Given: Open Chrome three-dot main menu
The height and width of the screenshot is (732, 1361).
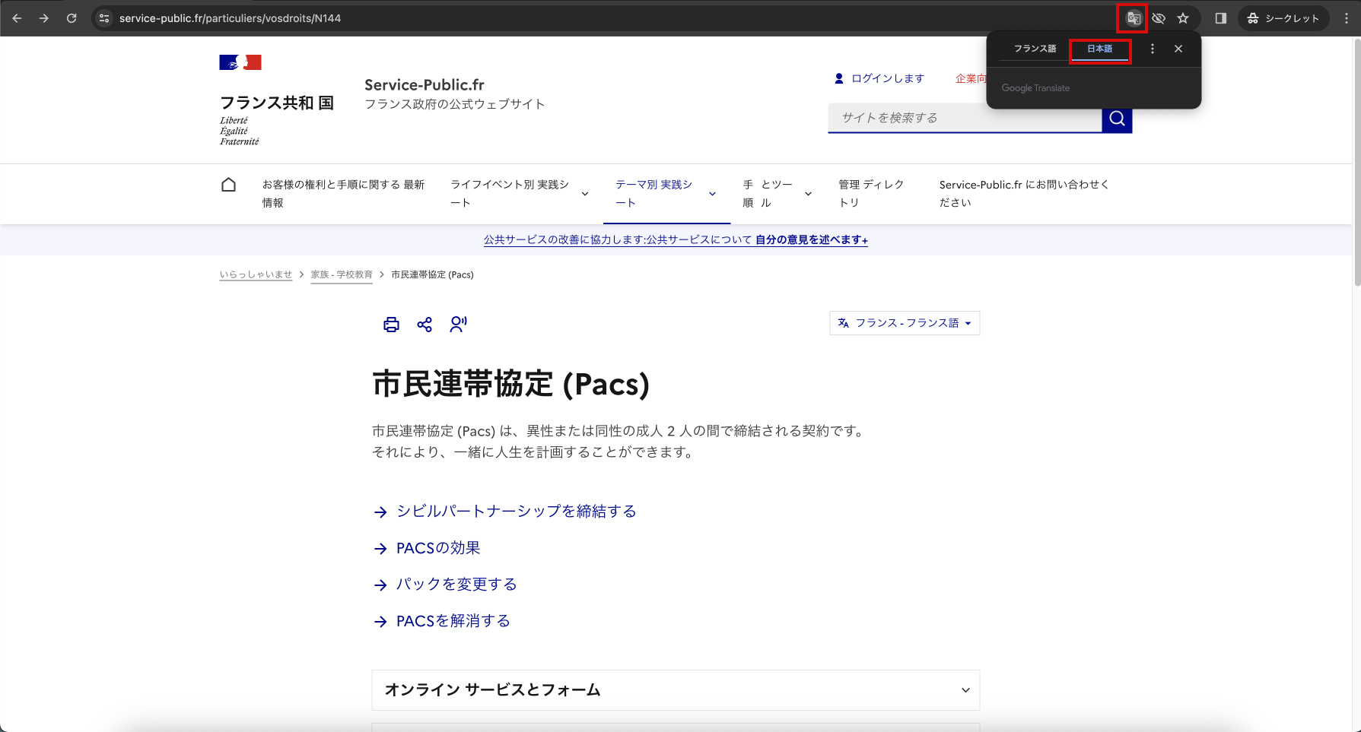Looking at the screenshot, I should click(1346, 18).
